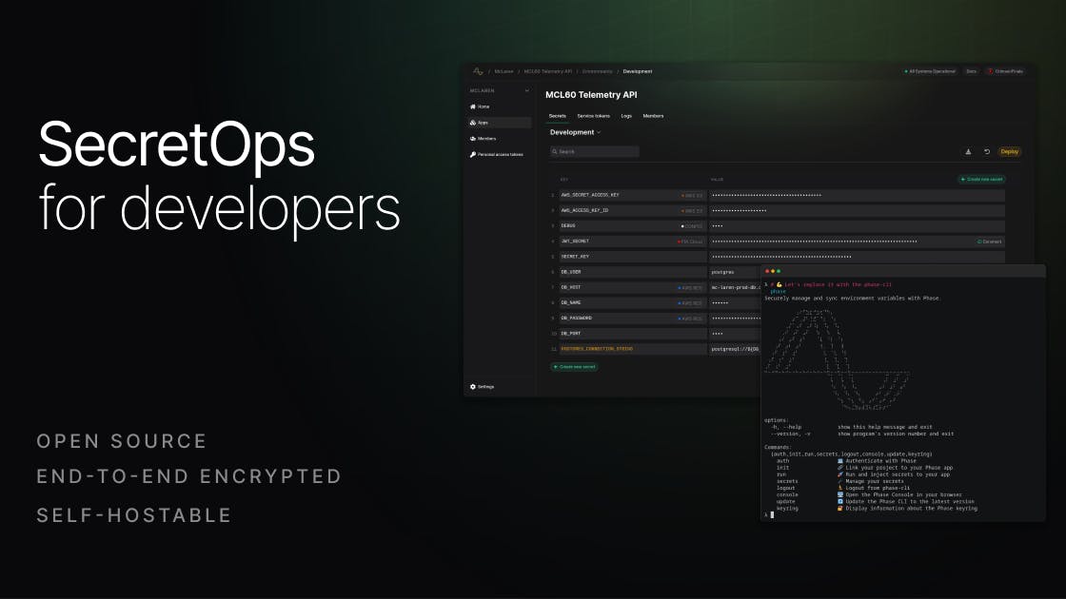
Task: Click Comment on the JWT_SECRET row
Action: pyautogui.click(x=990, y=242)
